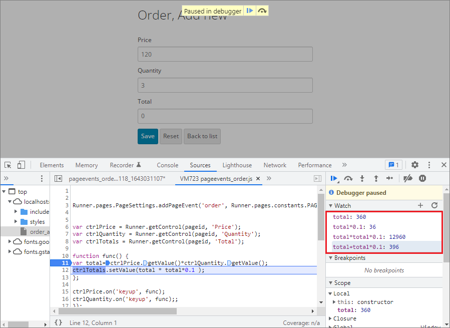450x328 pixels.
Task: Toggle the device emulation icon
Action: (21, 165)
